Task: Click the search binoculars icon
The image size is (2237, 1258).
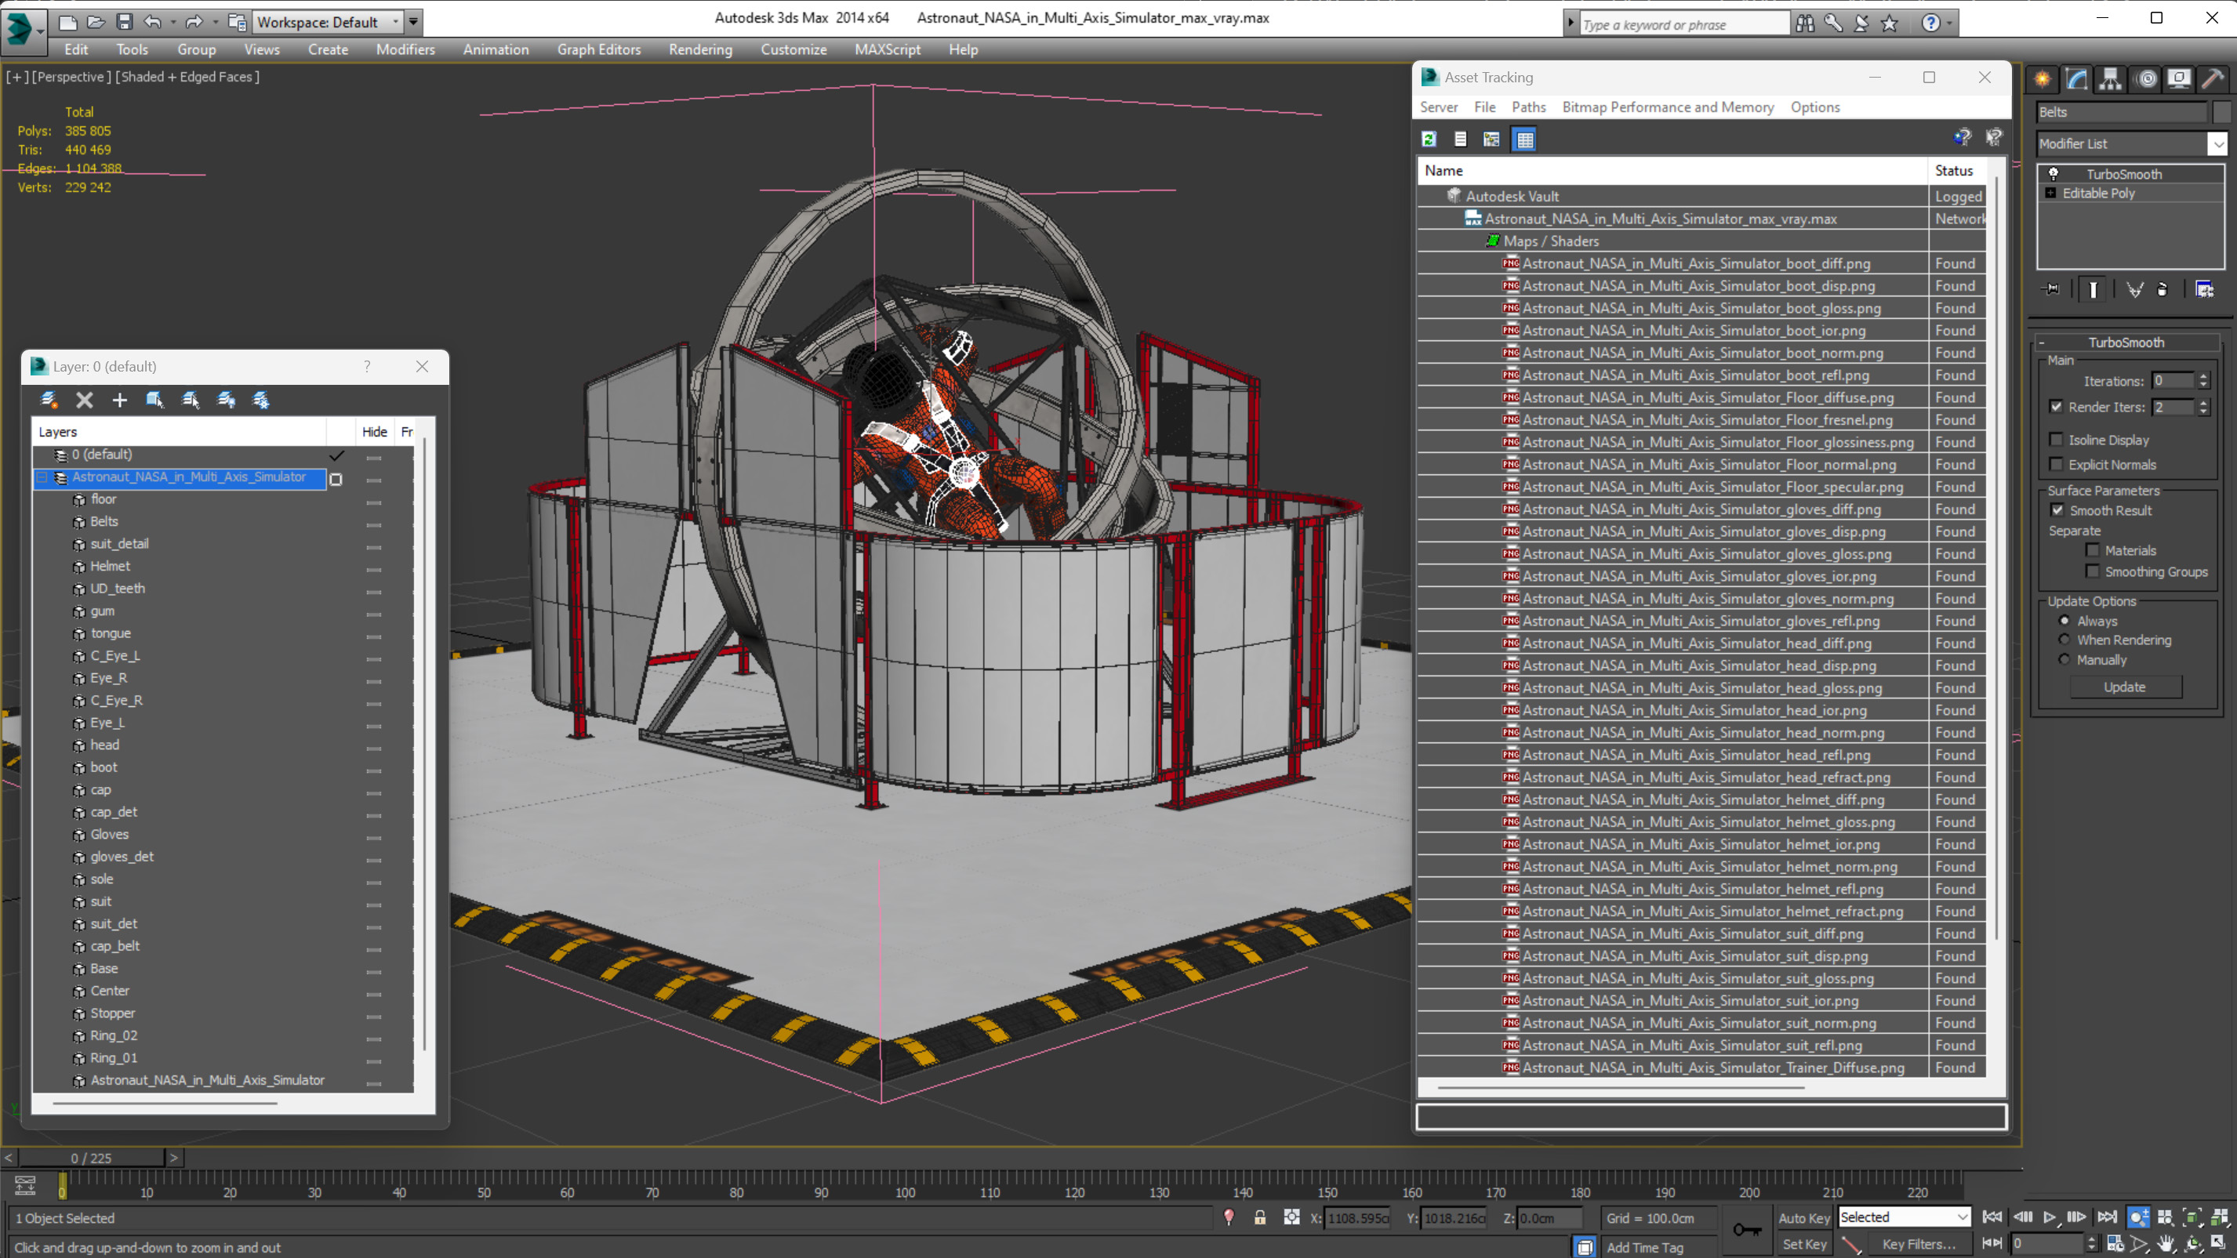Action: 1806,24
